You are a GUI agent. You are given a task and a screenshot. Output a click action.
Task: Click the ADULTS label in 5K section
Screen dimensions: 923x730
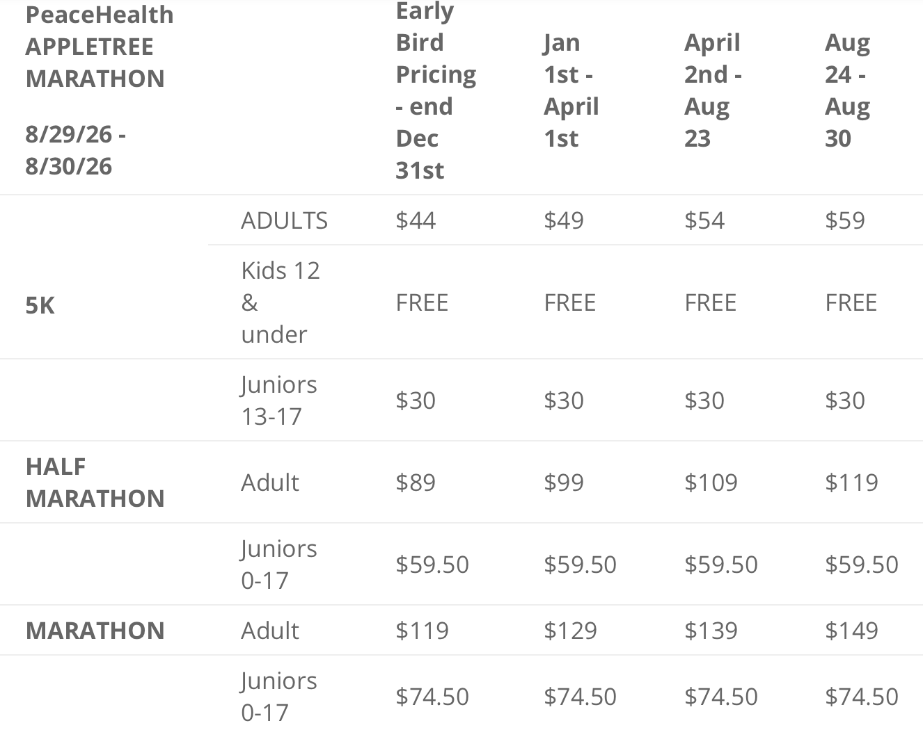tap(284, 220)
